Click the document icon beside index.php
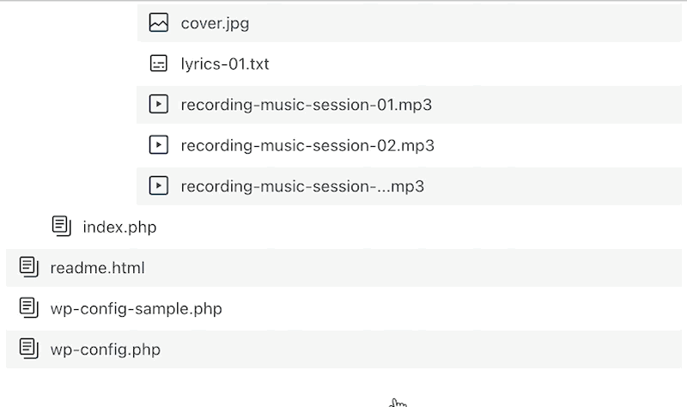Screen dimensions: 687x407 61,227
